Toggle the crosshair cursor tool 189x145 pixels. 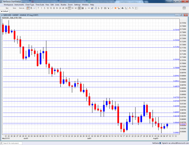(x=80, y=8)
